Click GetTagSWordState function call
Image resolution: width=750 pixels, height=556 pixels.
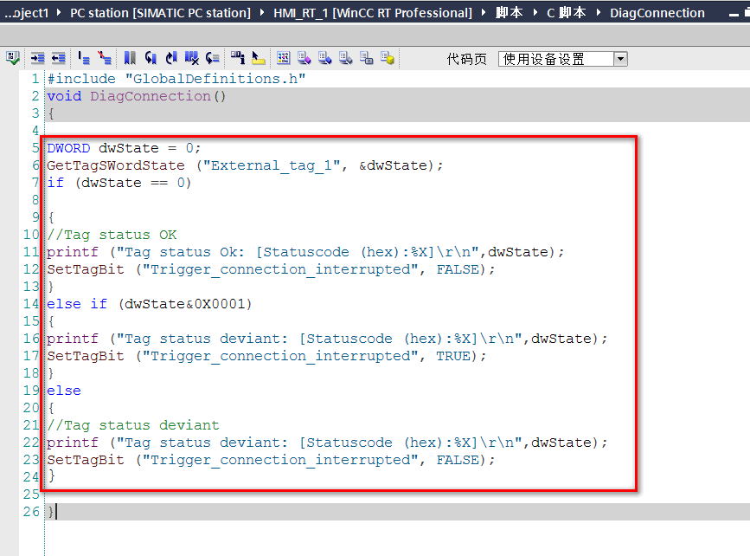[116, 165]
